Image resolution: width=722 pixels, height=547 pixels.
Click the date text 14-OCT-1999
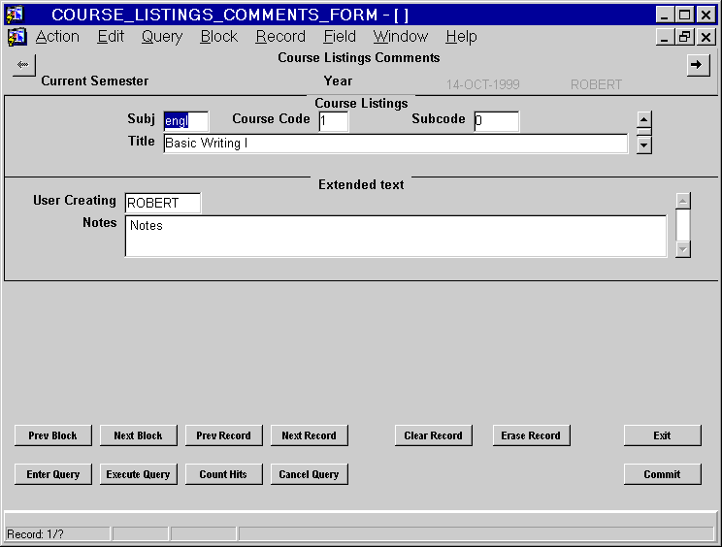click(482, 84)
